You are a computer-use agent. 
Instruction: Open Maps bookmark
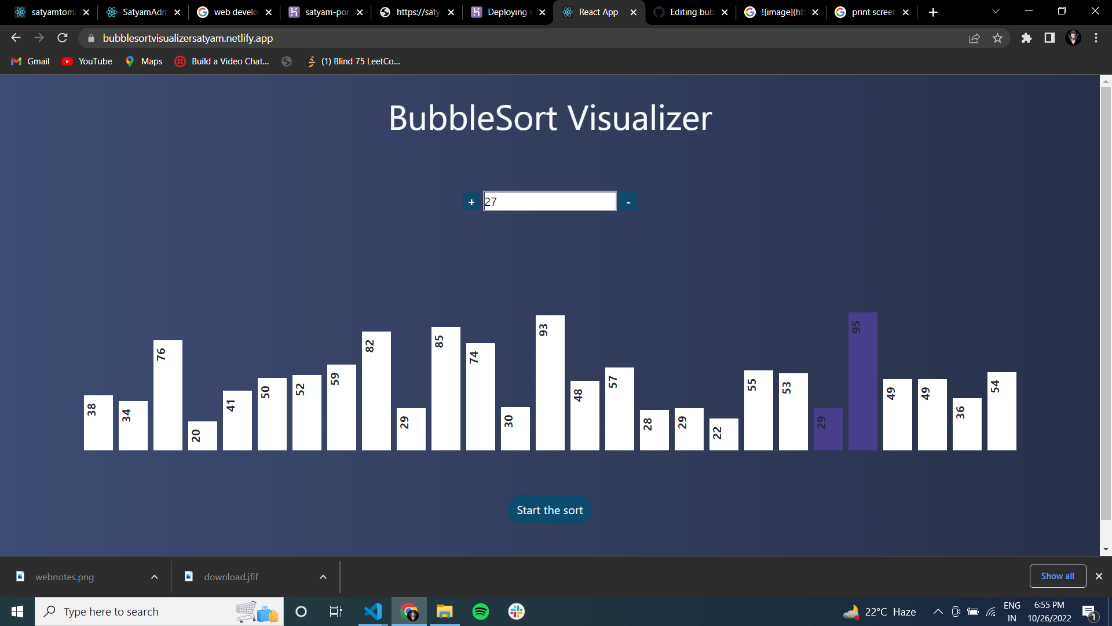coord(143,61)
